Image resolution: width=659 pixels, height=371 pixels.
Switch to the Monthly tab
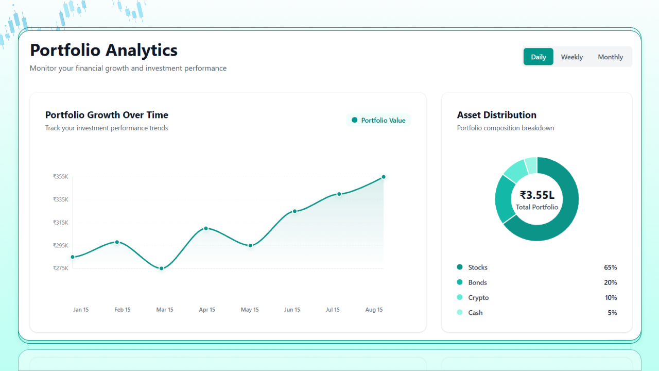point(611,57)
